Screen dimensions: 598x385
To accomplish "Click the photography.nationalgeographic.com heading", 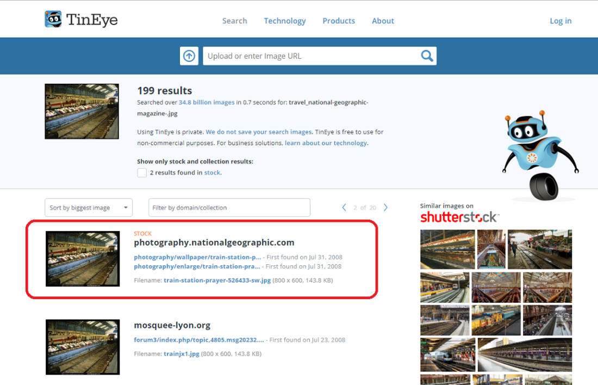I will pyautogui.click(x=214, y=243).
